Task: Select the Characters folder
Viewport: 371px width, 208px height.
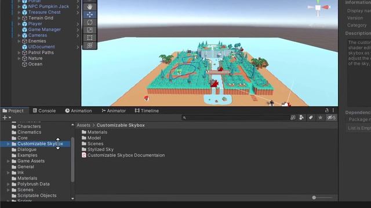Action: coord(29,127)
